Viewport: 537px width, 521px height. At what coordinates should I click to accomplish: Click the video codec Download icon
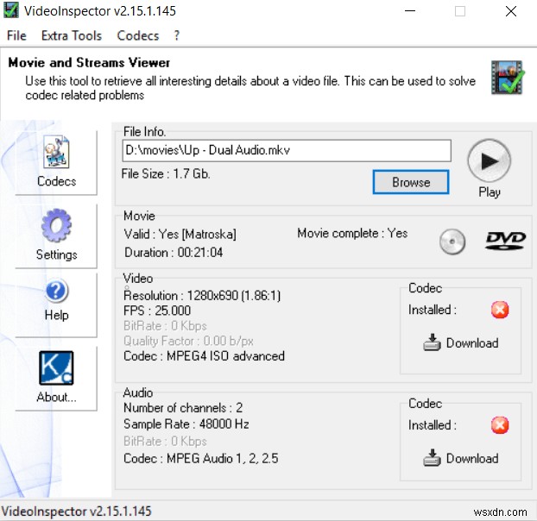tap(432, 342)
